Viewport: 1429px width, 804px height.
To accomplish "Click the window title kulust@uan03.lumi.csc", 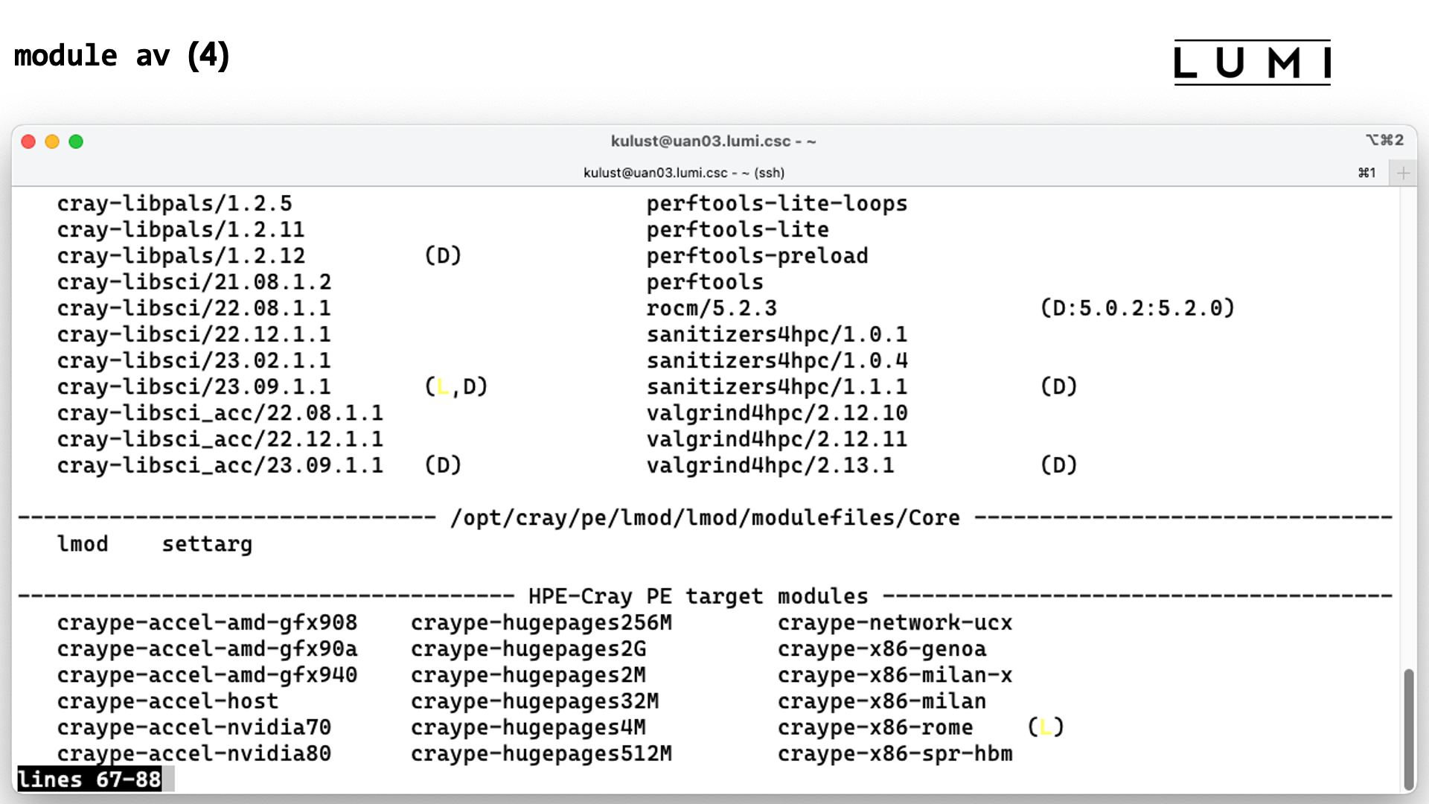I will pos(713,141).
